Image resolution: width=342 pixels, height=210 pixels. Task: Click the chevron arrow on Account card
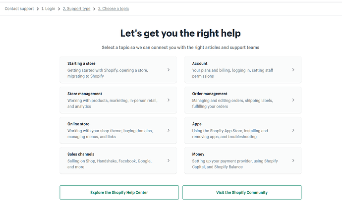(293, 70)
